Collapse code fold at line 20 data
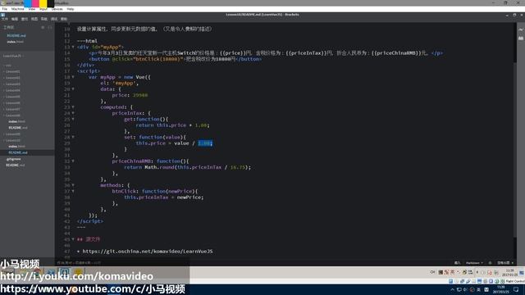Image resolution: width=525 pixels, height=295 pixels. (x=73, y=89)
